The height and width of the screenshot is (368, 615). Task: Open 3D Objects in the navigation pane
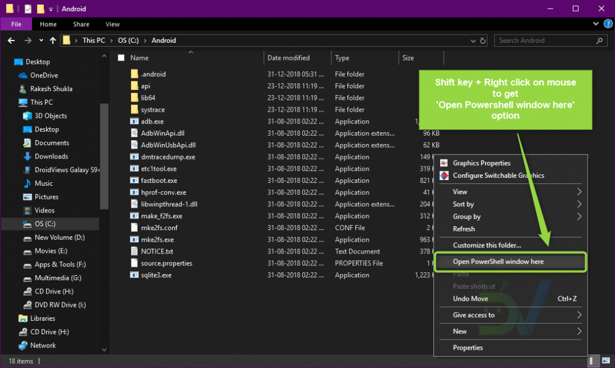coord(51,116)
